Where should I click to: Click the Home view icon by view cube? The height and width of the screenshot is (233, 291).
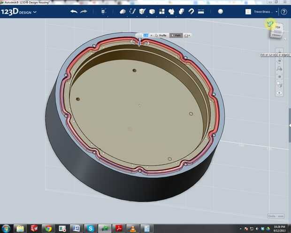tap(269, 23)
